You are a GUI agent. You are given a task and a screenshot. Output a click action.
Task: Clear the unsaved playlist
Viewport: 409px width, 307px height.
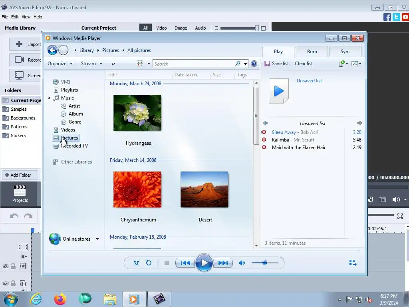304,64
